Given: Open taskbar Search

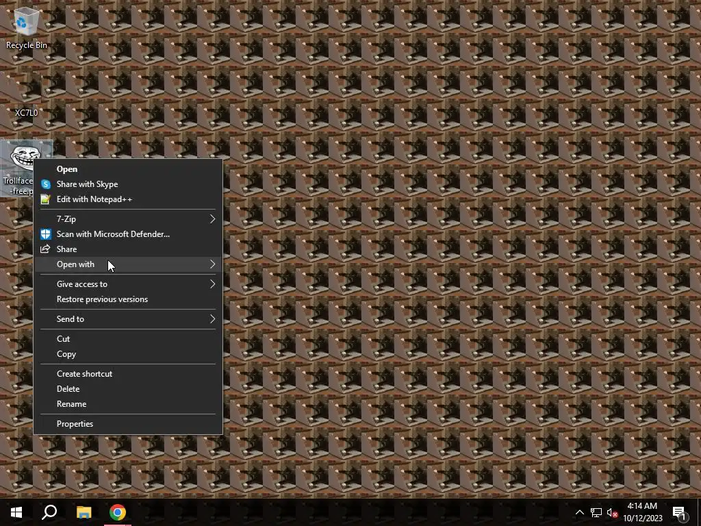Looking at the screenshot, I should coord(49,512).
